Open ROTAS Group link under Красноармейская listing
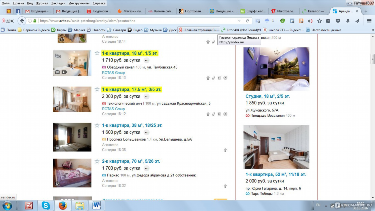Screen dimensions: 375x211 [113, 109]
